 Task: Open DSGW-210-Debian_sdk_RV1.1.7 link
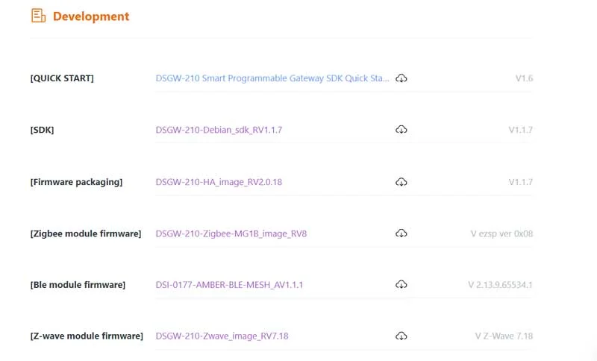(x=219, y=130)
